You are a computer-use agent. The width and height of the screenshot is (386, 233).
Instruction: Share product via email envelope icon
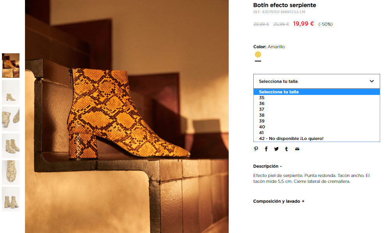(x=297, y=149)
